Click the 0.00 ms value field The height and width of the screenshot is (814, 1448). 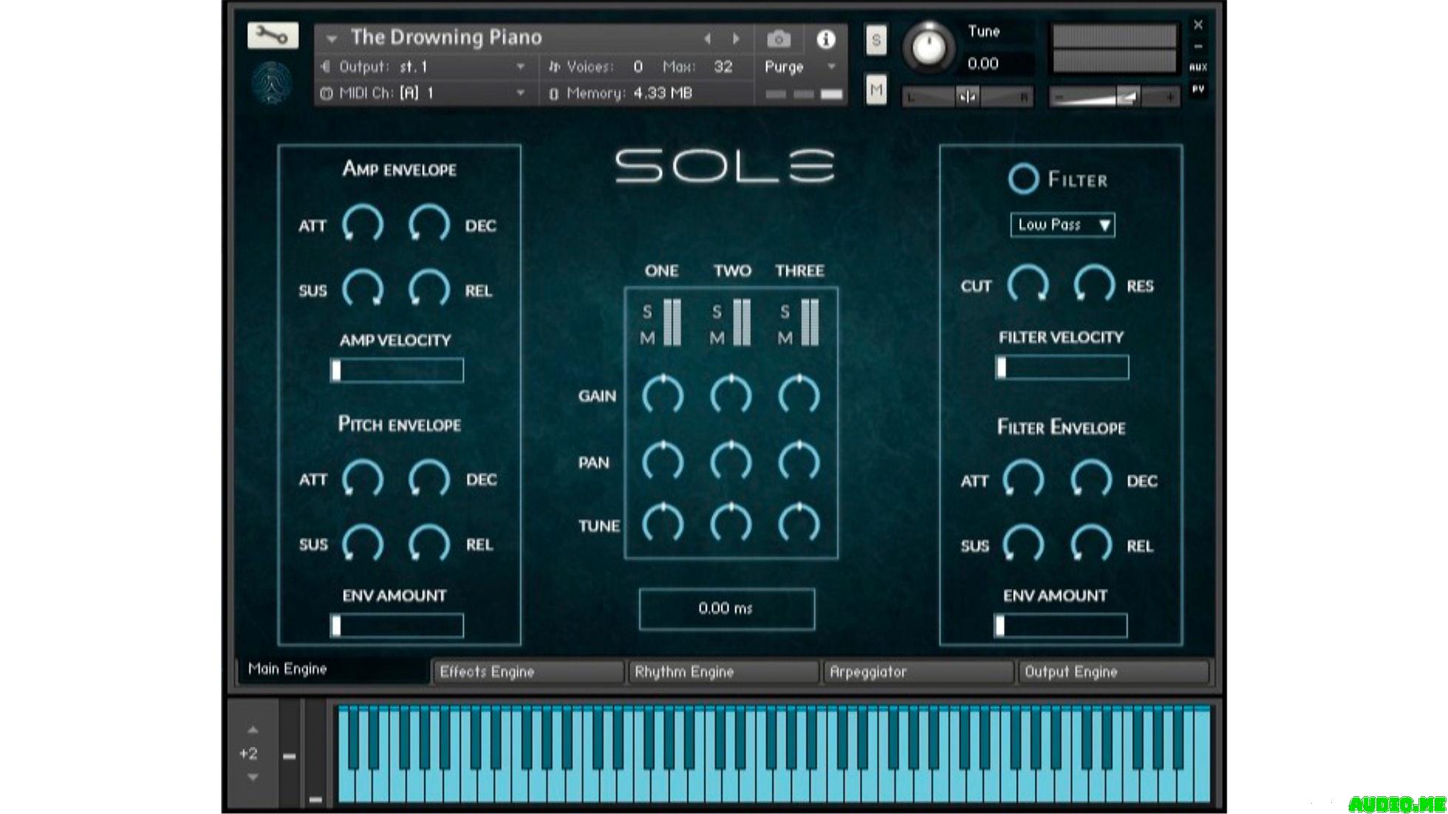pyautogui.click(x=727, y=609)
